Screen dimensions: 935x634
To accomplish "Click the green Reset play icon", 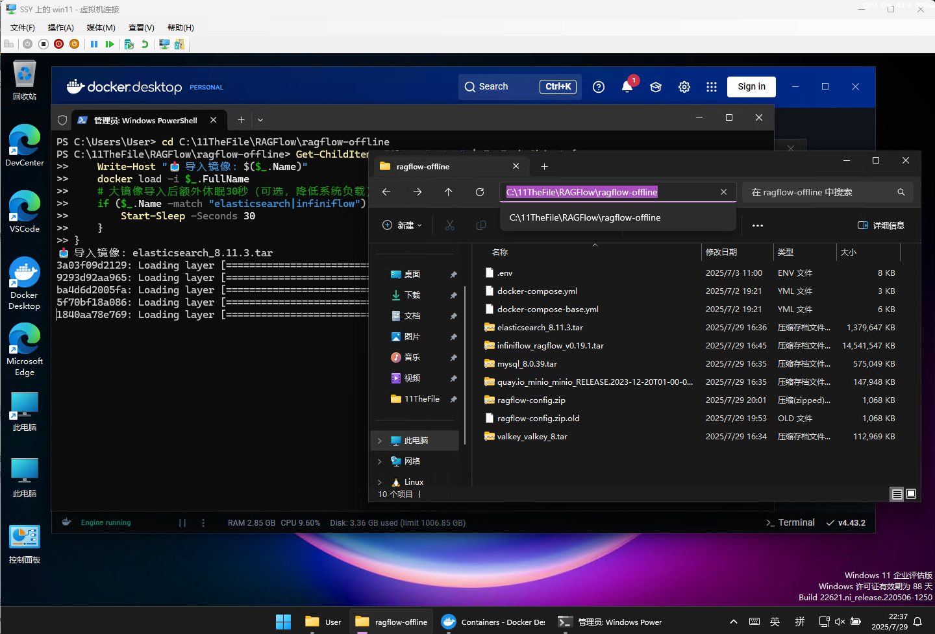I will coord(110,44).
